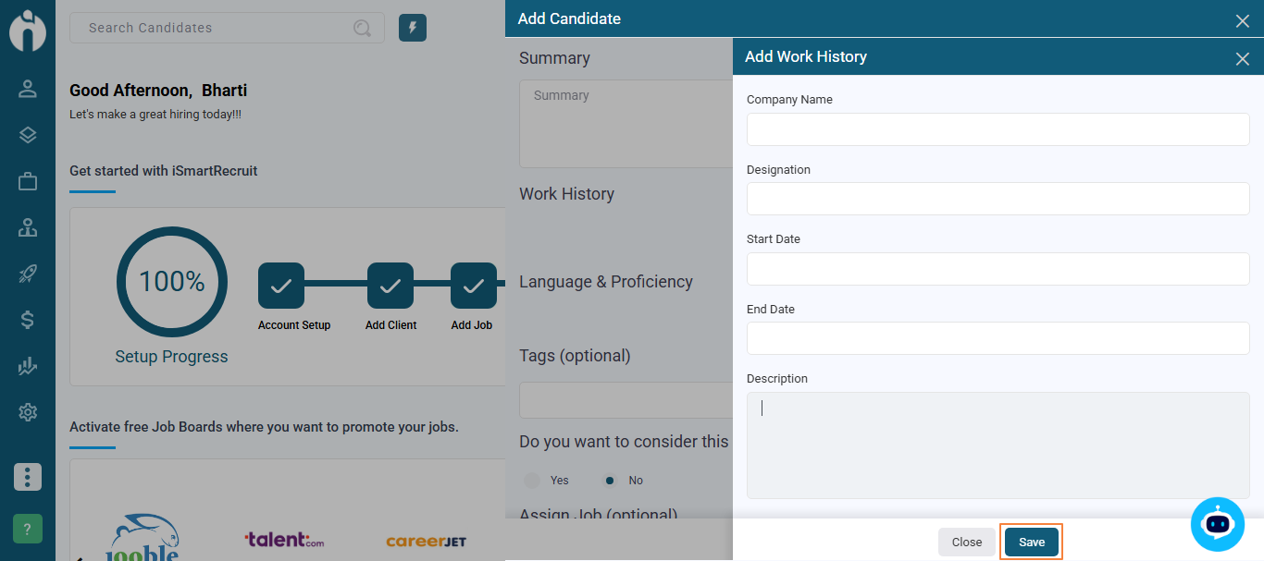Click the Start Date field
The image size is (1264, 561).
[998, 269]
